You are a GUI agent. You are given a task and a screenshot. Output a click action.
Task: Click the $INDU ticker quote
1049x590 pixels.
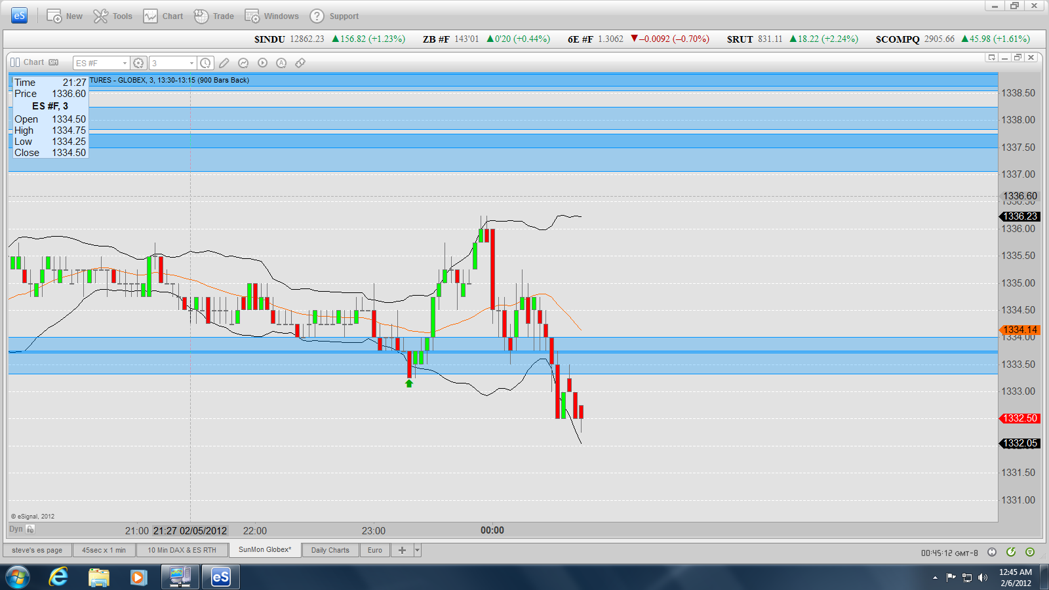click(330, 39)
